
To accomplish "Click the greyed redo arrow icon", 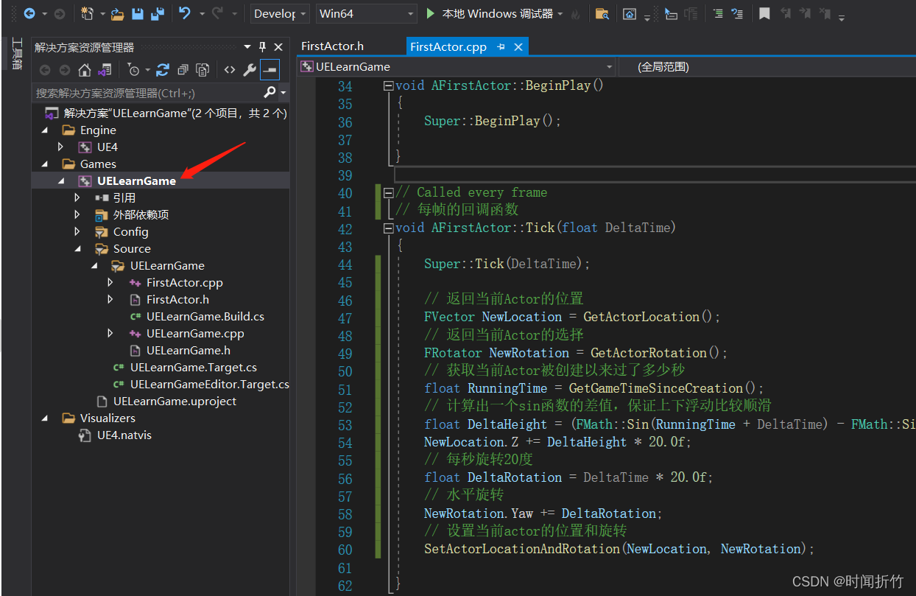I will 218,13.
